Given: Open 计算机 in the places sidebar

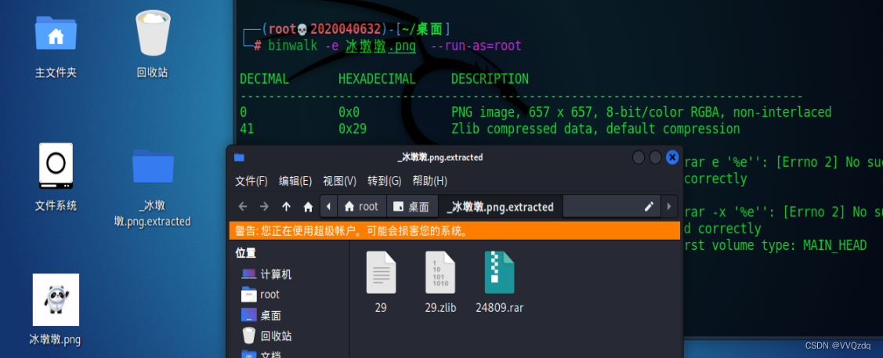Looking at the screenshot, I should coord(266,274).
